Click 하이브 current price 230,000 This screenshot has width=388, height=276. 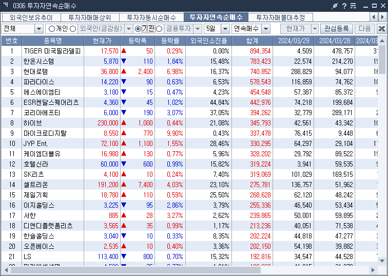click(x=108, y=123)
